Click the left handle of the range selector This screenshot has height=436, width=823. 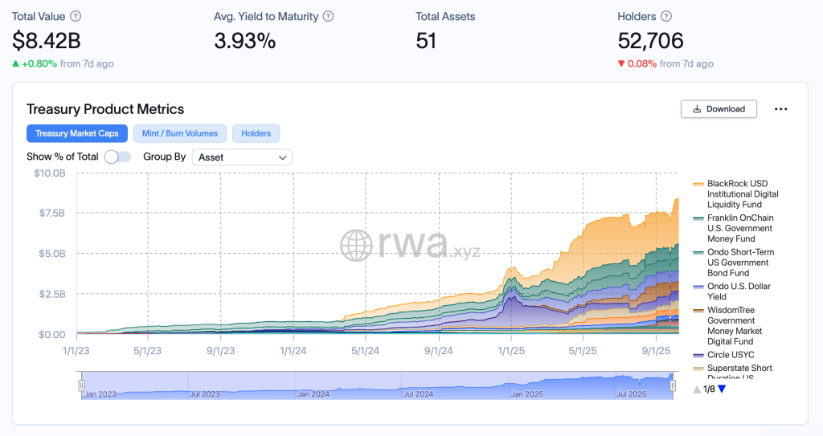pyautogui.click(x=80, y=386)
